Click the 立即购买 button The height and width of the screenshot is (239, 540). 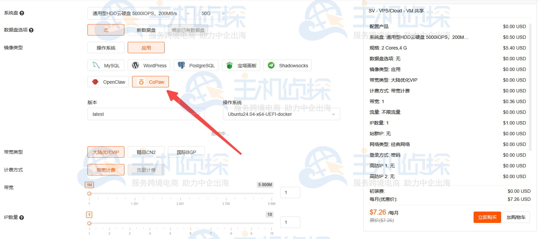[x=487, y=217]
